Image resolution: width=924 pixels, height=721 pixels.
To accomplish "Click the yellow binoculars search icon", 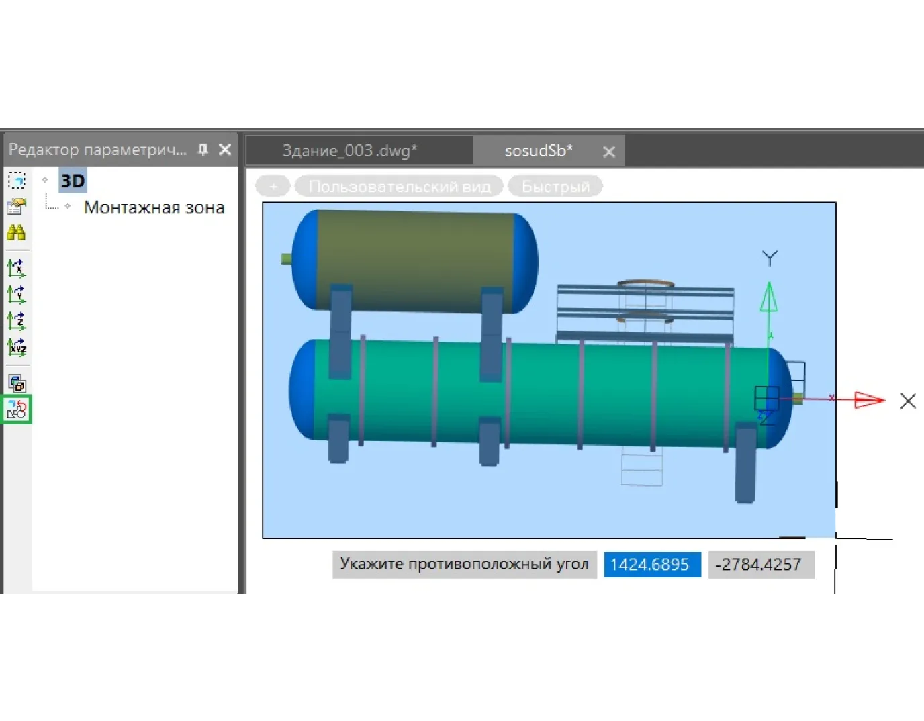I will coord(16,233).
